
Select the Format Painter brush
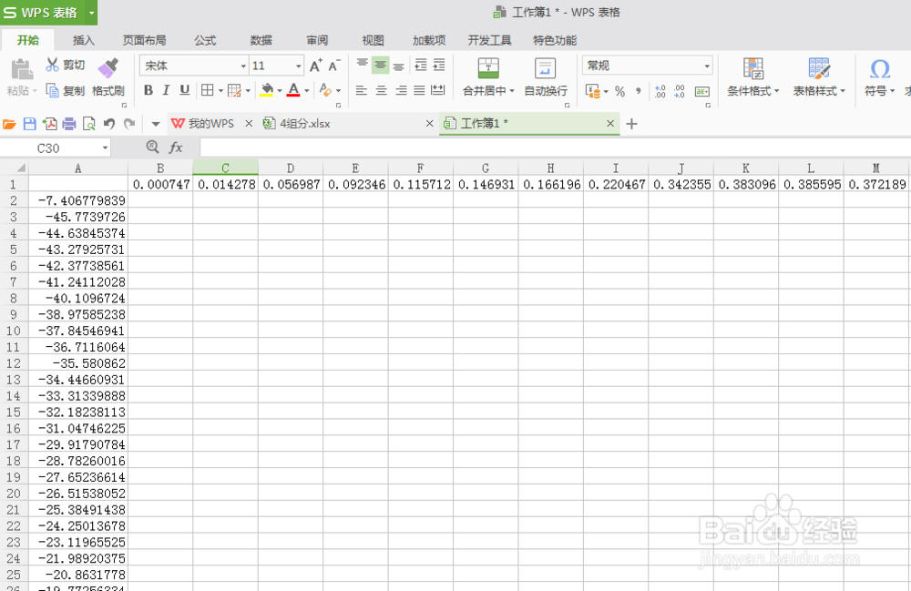click(x=108, y=68)
